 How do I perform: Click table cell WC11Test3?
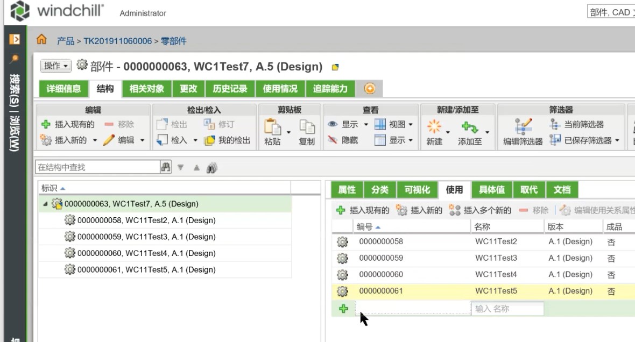click(496, 258)
